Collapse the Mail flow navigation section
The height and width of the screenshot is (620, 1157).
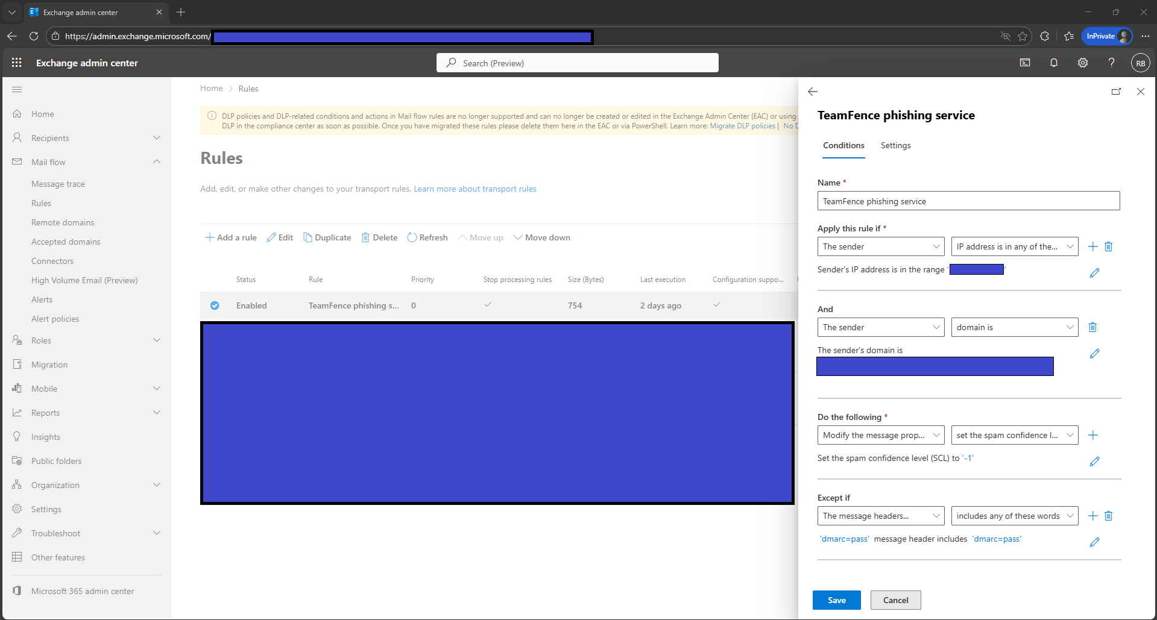pyautogui.click(x=157, y=162)
